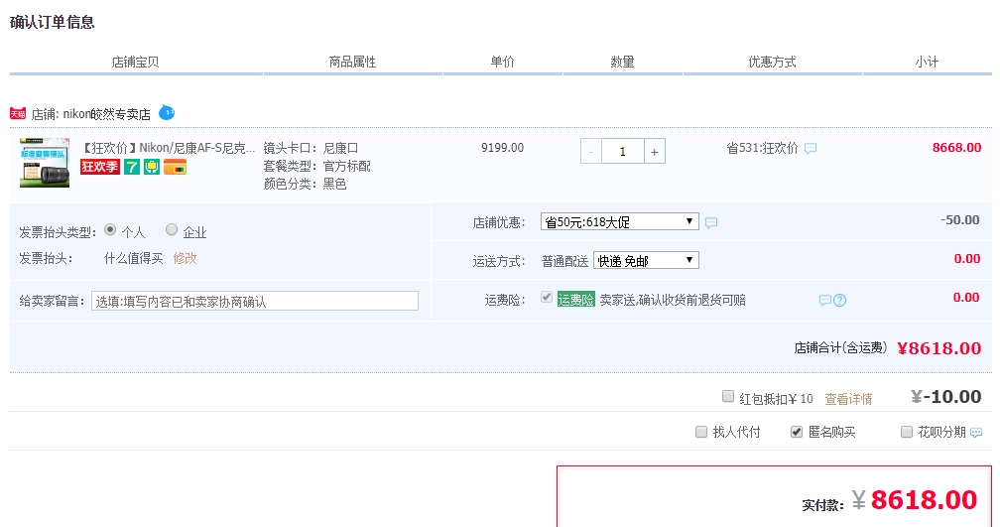The image size is (1000, 527).
Task: Expand the 快递 免邮 shipping method dropdown
Action: (646, 260)
